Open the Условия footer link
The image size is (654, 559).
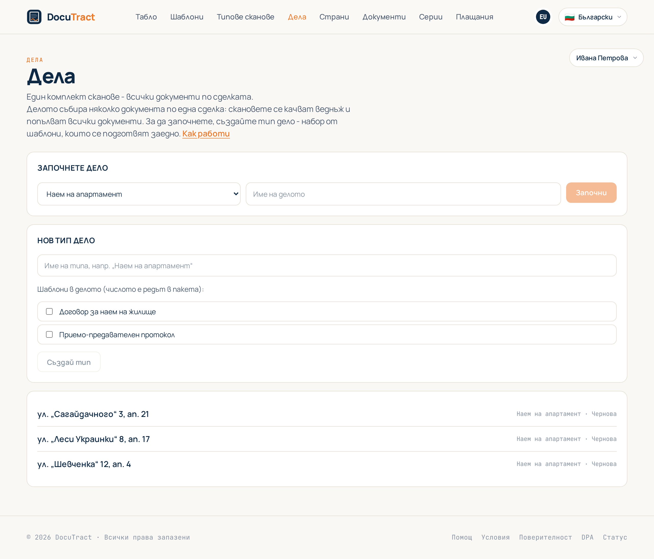point(496,537)
